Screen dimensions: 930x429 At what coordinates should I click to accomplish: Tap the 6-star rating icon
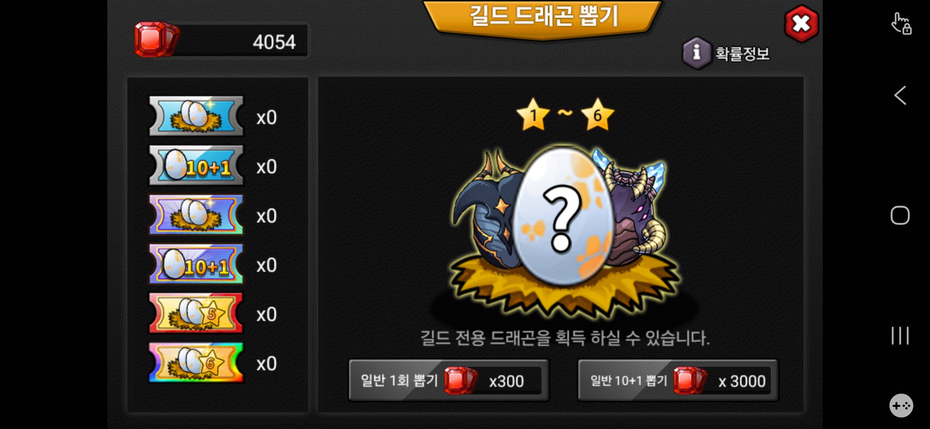pyautogui.click(x=597, y=115)
